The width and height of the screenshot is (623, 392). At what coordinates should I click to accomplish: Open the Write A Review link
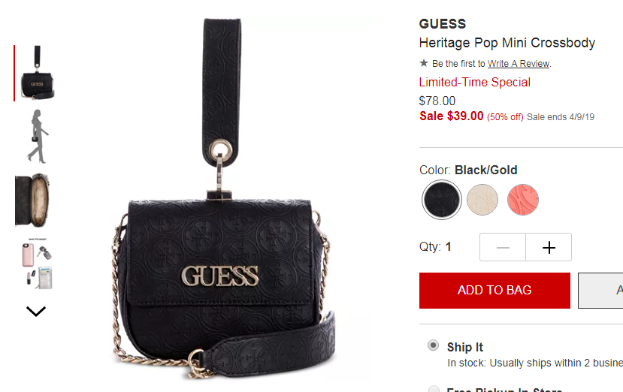click(x=519, y=64)
